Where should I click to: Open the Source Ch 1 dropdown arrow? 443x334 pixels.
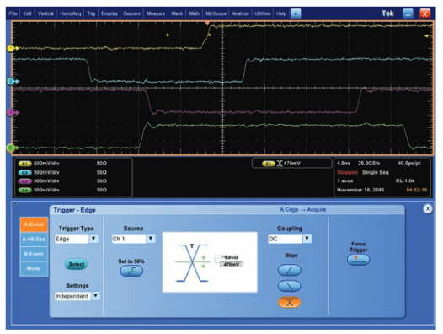(x=151, y=239)
